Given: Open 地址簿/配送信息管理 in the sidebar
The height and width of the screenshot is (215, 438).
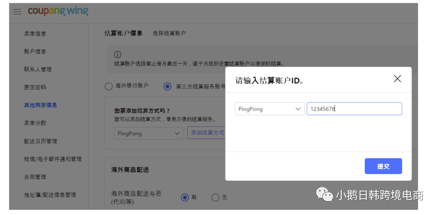Looking at the screenshot, I should click(50, 195).
